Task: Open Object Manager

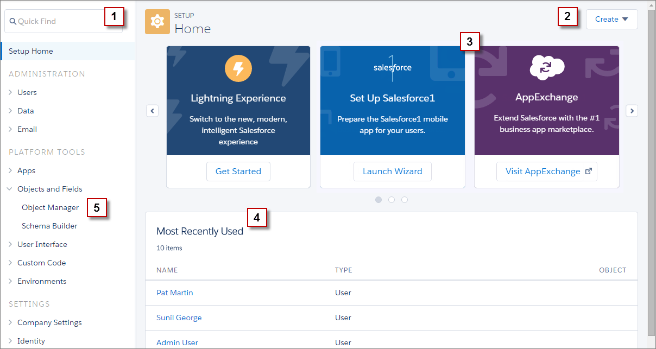Action: [50, 207]
